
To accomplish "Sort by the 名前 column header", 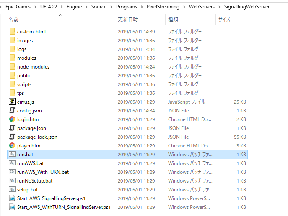I will 13,19.
